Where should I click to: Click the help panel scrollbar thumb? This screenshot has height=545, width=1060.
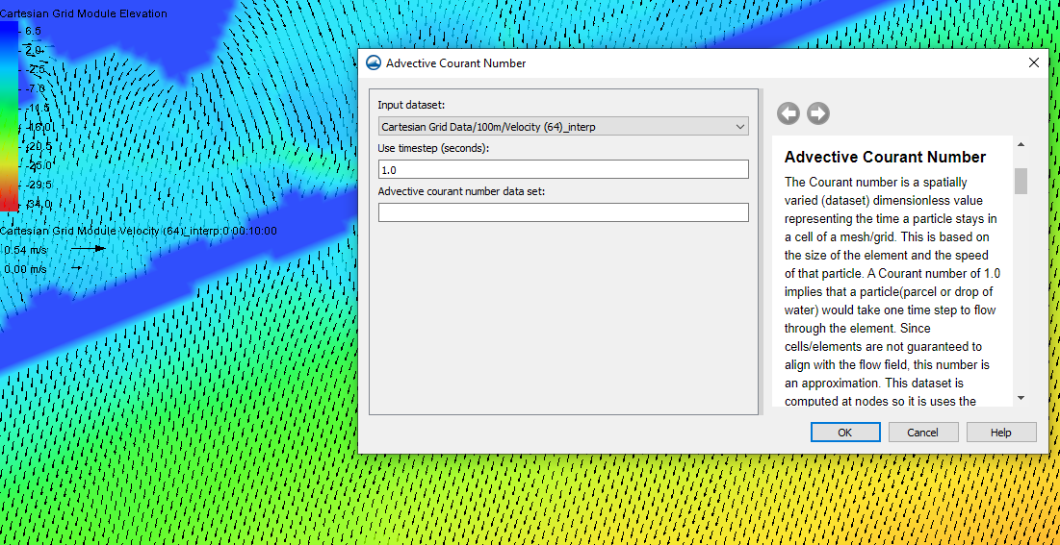tap(1021, 181)
